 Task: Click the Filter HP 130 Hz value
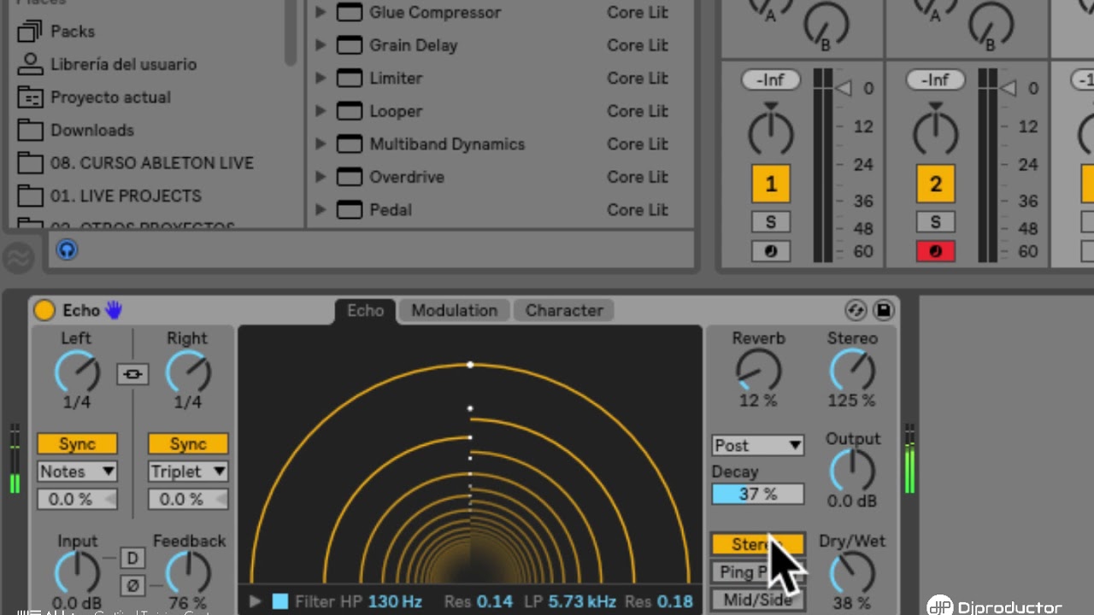(395, 602)
